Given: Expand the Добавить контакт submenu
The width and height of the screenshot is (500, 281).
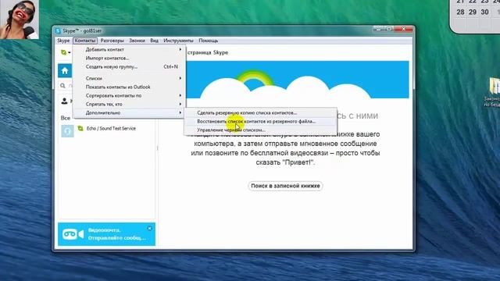Looking at the screenshot, I should click(129, 49).
